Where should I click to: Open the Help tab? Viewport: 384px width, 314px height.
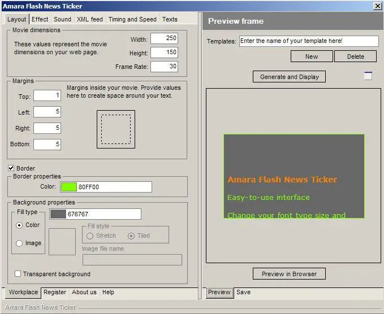coord(108,292)
